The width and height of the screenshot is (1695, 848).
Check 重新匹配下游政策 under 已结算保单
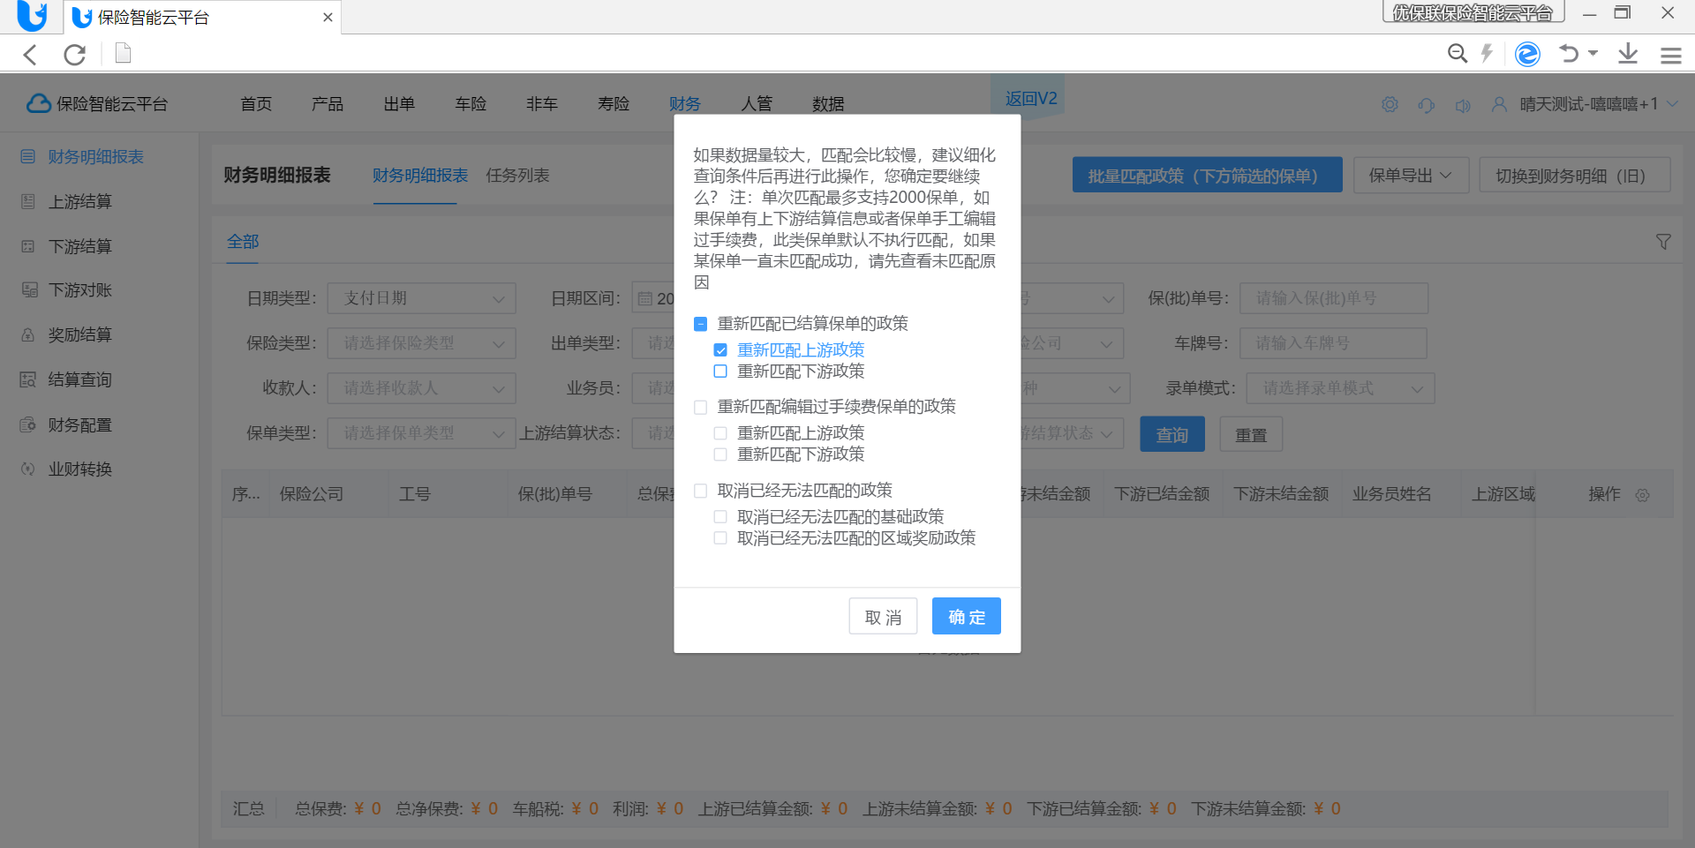[721, 371]
